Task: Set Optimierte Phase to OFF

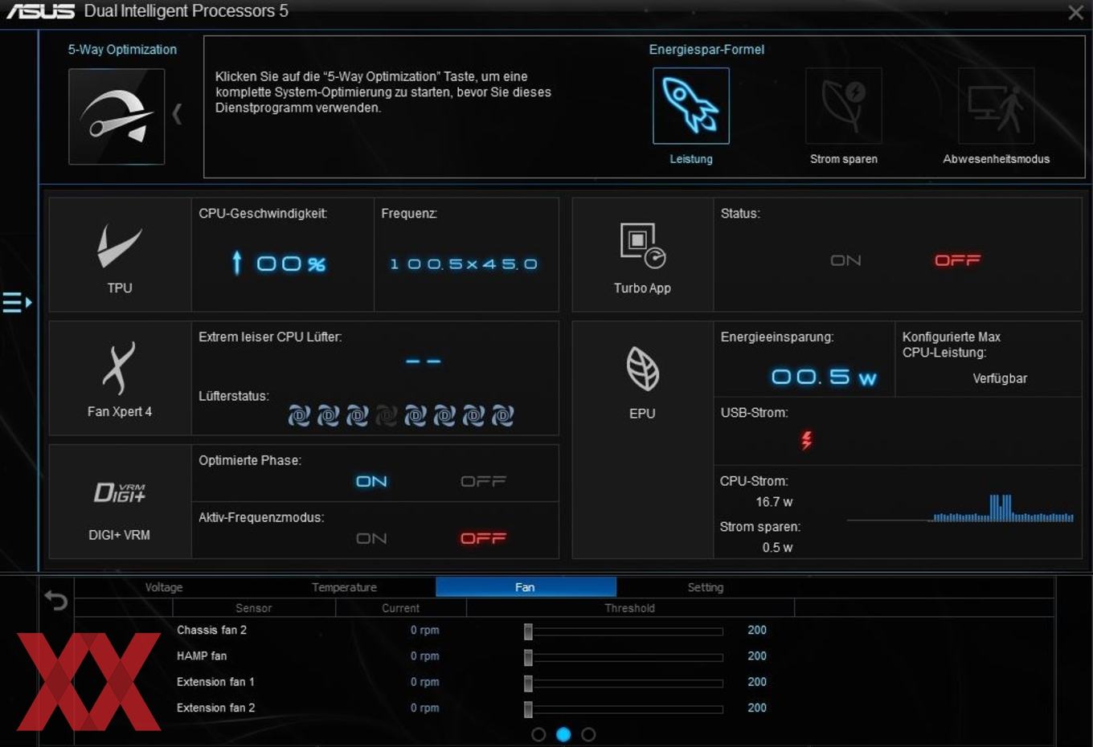Action: [483, 481]
